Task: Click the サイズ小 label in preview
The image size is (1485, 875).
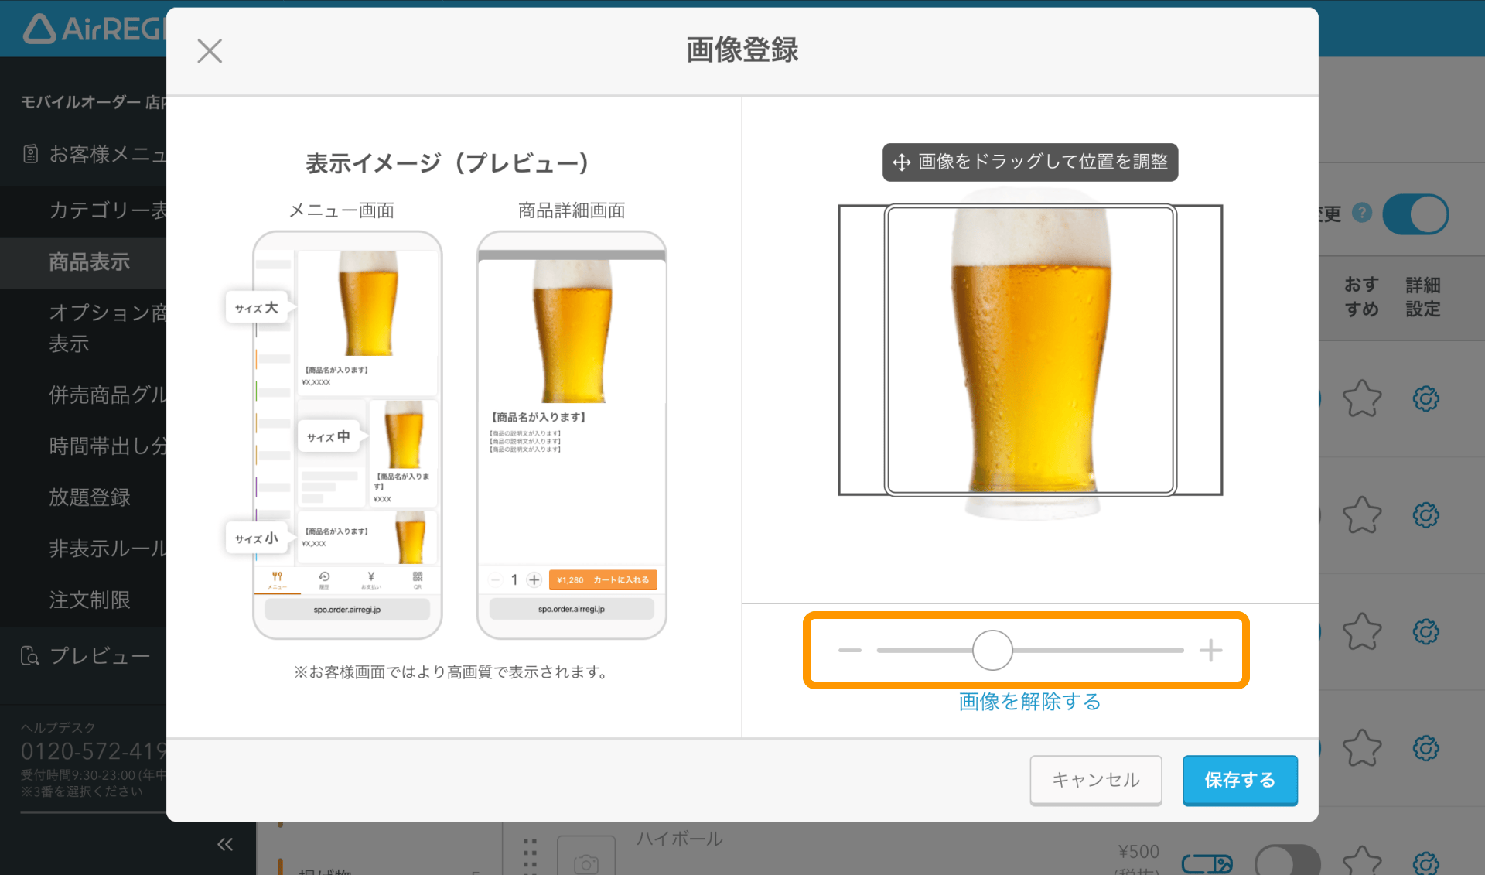Action: pos(257,538)
